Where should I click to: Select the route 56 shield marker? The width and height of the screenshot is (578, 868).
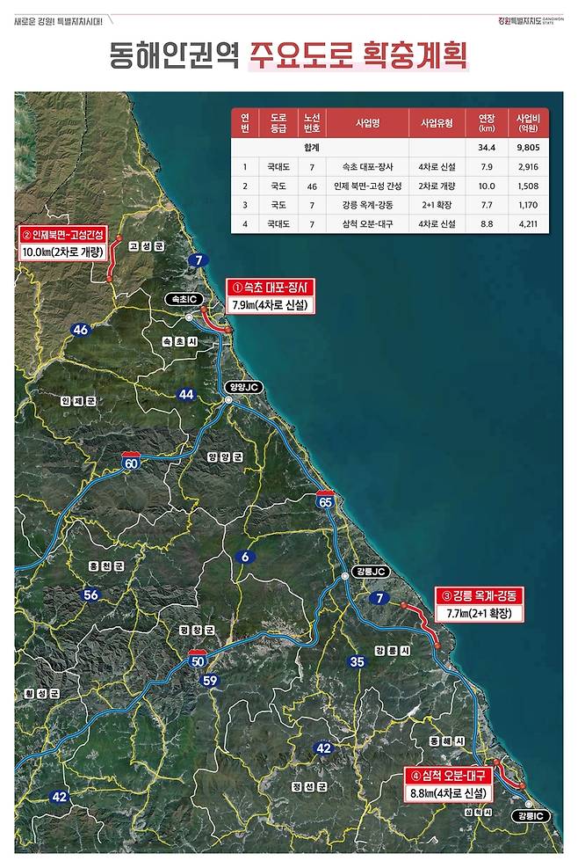click(91, 595)
